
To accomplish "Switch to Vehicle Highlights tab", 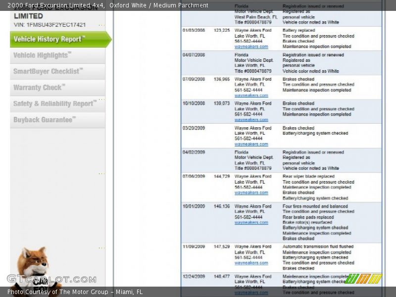I will [x=57, y=55].
